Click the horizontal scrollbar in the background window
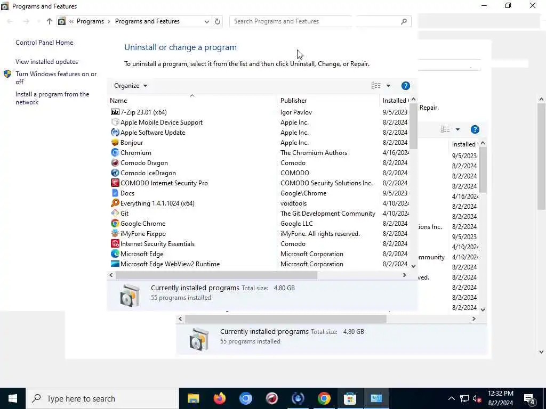The width and height of the screenshot is (546, 409). coord(286,319)
